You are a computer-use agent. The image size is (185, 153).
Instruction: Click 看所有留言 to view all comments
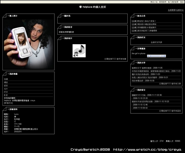[176, 111]
